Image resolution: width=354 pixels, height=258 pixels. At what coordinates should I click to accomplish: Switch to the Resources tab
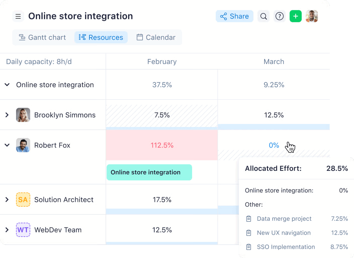pyautogui.click(x=101, y=37)
